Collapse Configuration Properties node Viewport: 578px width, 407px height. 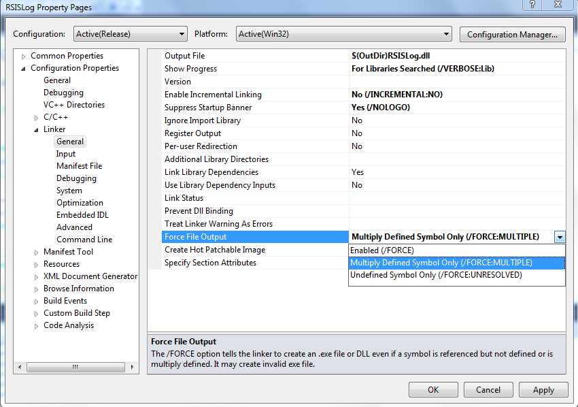tap(24, 68)
